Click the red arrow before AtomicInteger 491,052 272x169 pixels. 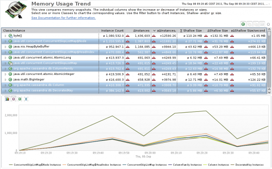click(128, 74)
